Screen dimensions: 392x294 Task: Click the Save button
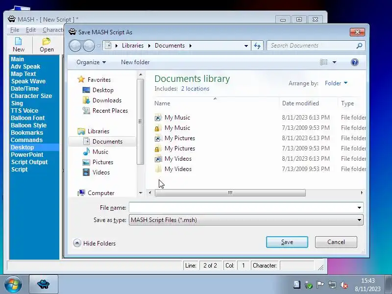coord(287,242)
